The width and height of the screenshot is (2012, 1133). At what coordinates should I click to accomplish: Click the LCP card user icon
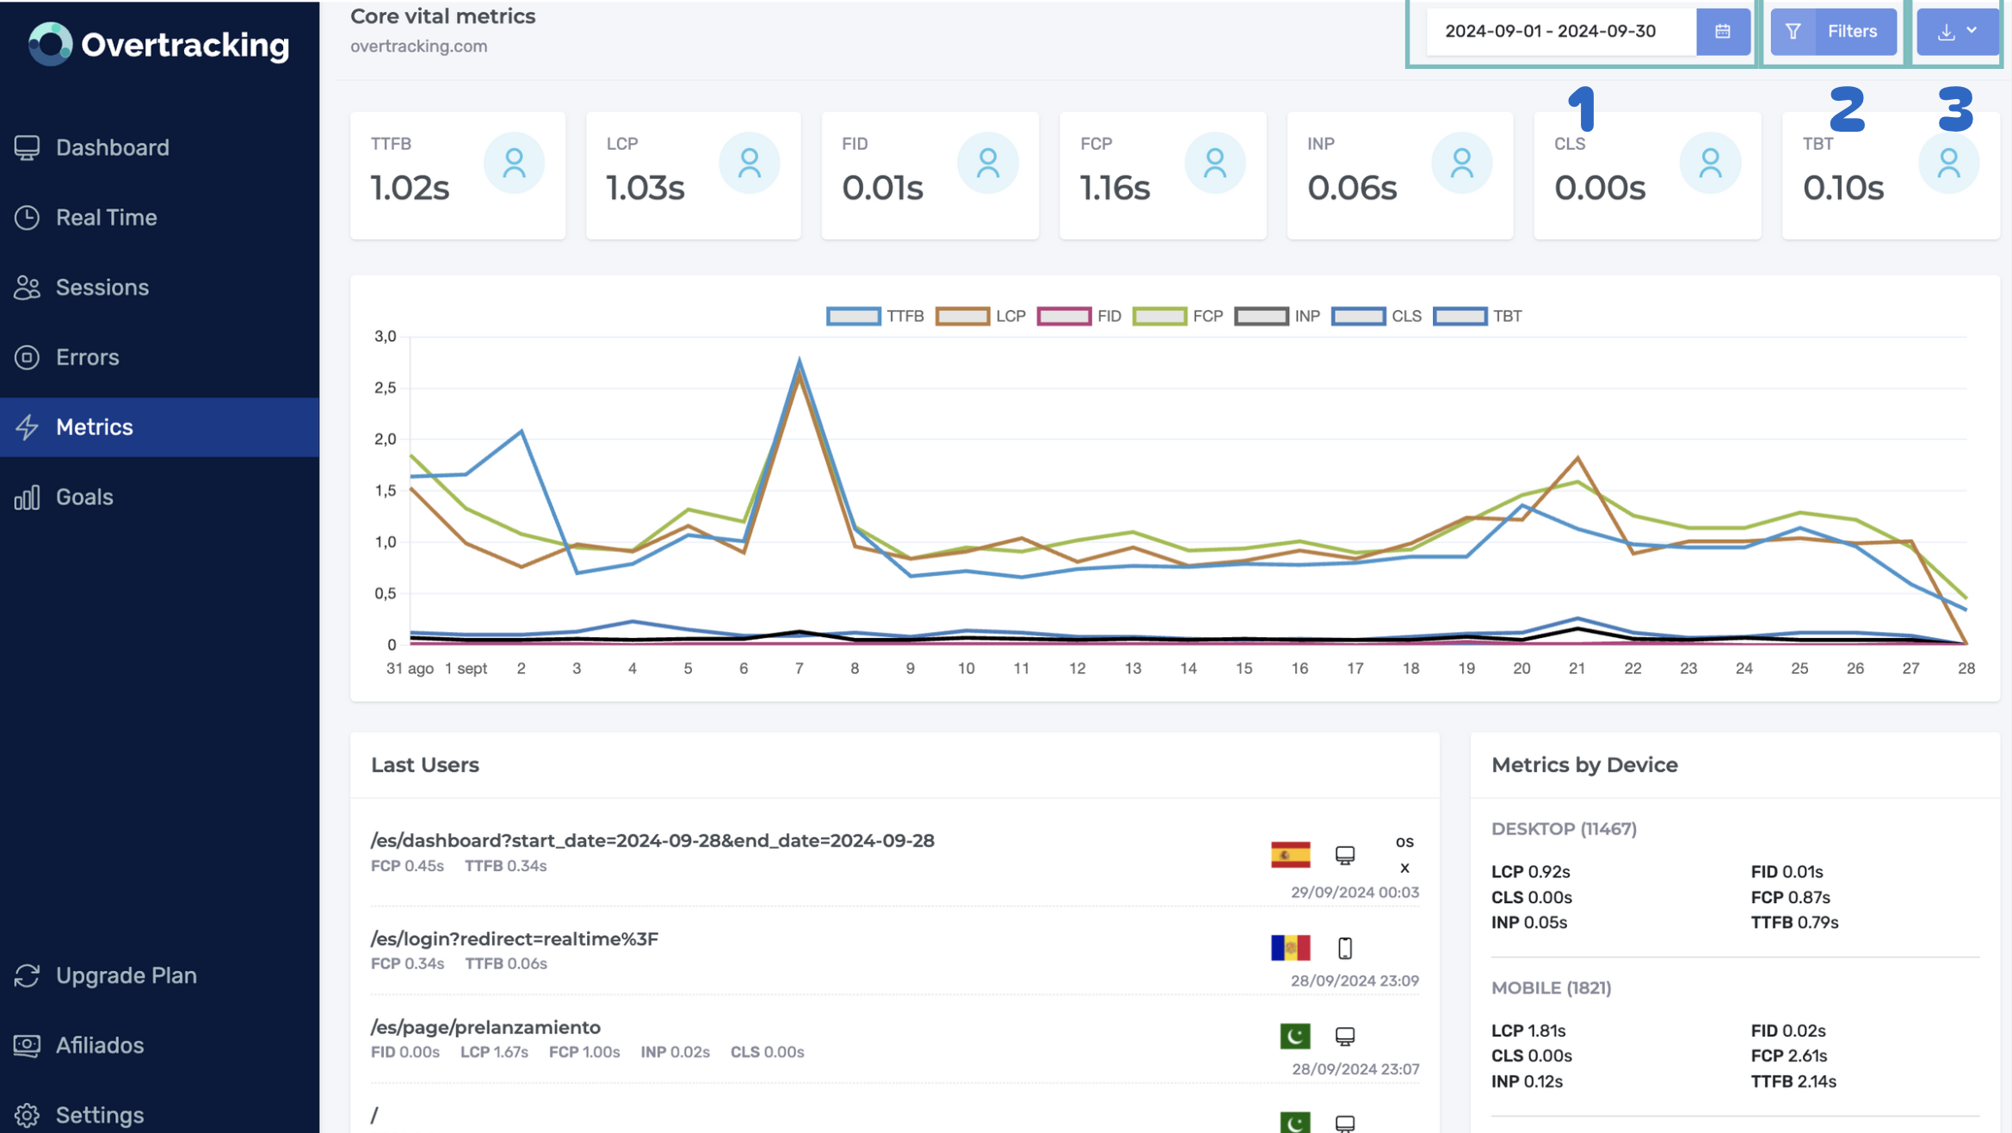pyautogui.click(x=750, y=163)
